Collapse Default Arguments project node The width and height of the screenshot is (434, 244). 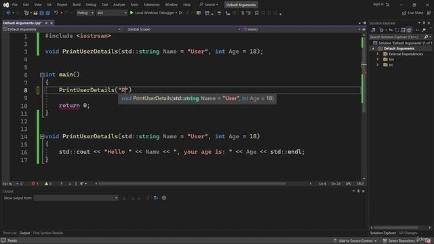[373, 49]
